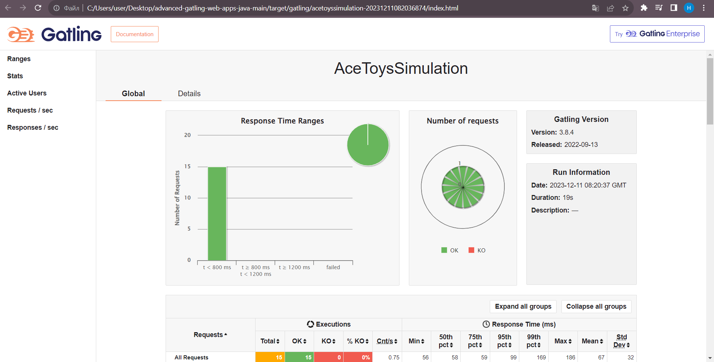Sort by % KO column arrows
Image resolution: width=714 pixels, height=362 pixels.
click(x=358, y=341)
